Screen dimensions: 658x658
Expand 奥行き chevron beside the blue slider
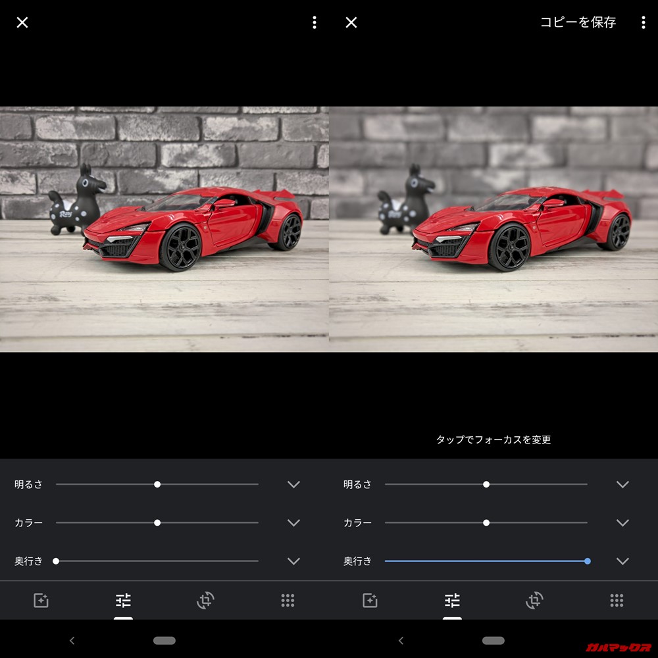tap(622, 561)
